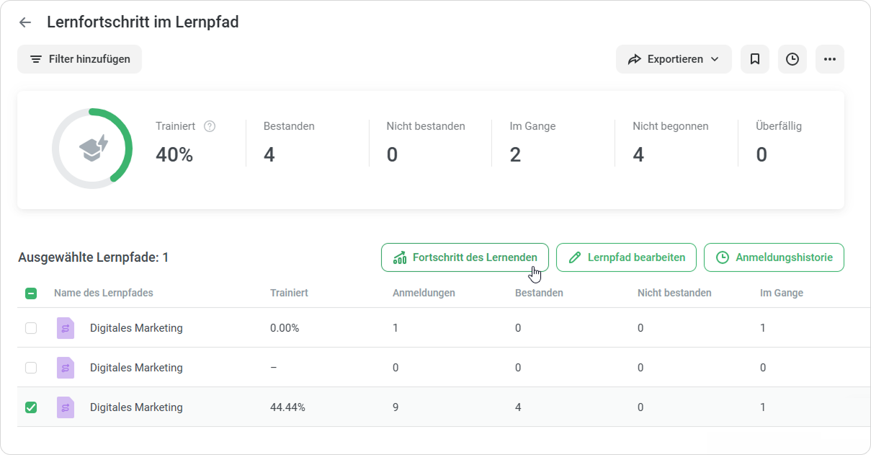Click the green circular progress ring

pyautogui.click(x=92, y=149)
